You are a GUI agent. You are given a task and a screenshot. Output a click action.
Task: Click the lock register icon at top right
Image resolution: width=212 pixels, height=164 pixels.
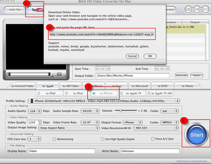pos(188,9)
